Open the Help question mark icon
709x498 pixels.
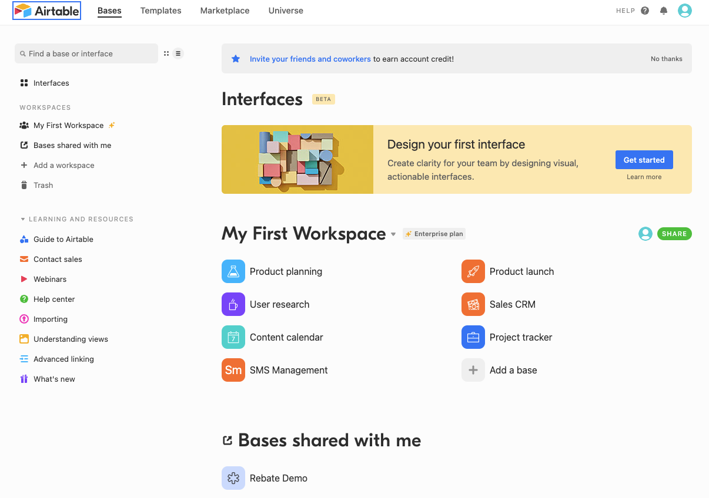(x=645, y=11)
